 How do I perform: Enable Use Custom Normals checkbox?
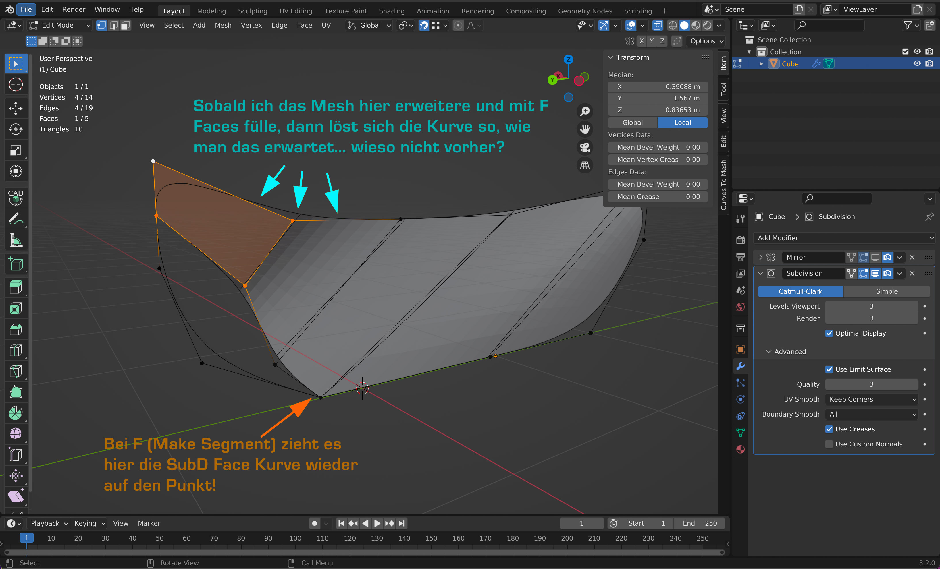click(x=829, y=444)
